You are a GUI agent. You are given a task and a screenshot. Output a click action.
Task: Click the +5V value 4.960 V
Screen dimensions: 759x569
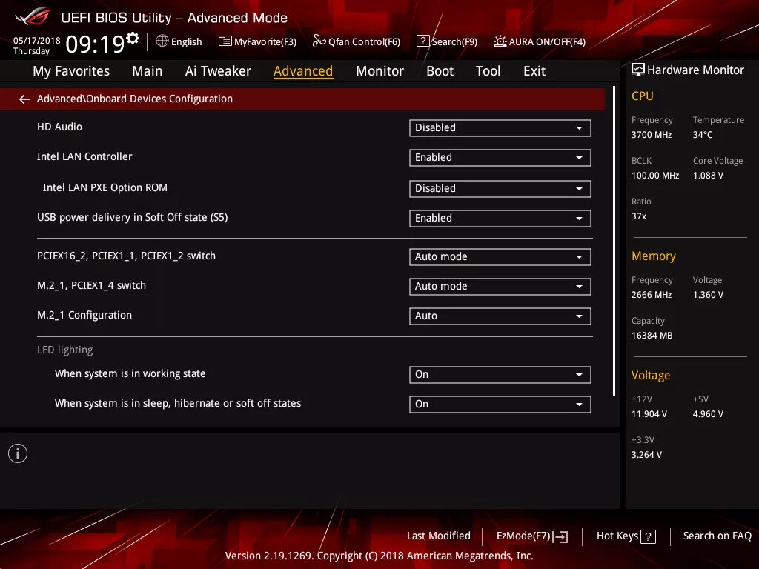click(708, 414)
